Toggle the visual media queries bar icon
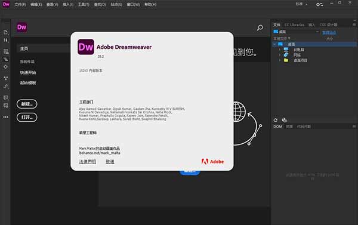358x225 pixels. pyautogui.click(x=6, y=59)
